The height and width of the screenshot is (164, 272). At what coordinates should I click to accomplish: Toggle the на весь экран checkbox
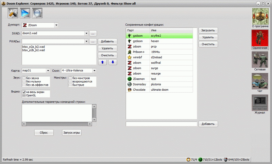pos(24,92)
